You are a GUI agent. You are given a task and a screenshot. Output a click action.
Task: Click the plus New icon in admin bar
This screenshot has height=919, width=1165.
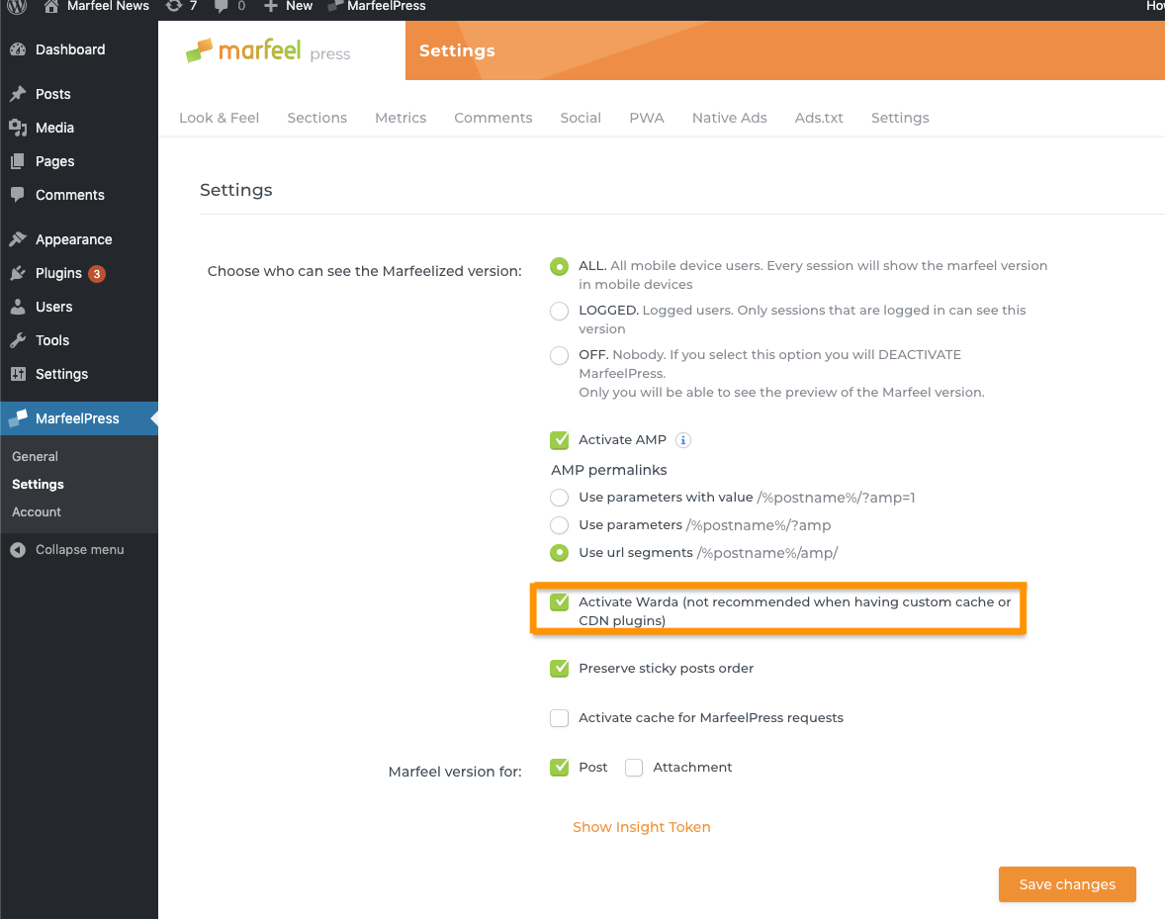click(270, 6)
